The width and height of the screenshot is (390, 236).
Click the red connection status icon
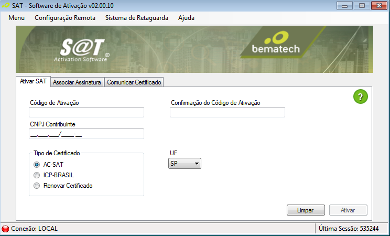[x=6, y=229]
